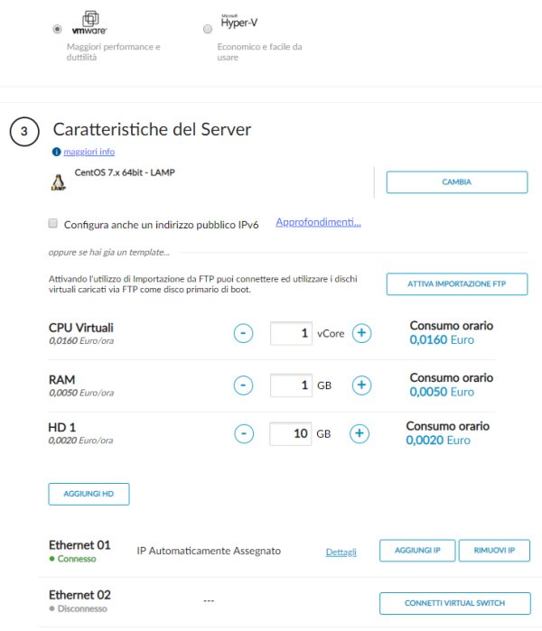Image resolution: width=542 pixels, height=631 pixels.
Task: Click the blue info icon beside maggiori info
Action: (56, 152)
